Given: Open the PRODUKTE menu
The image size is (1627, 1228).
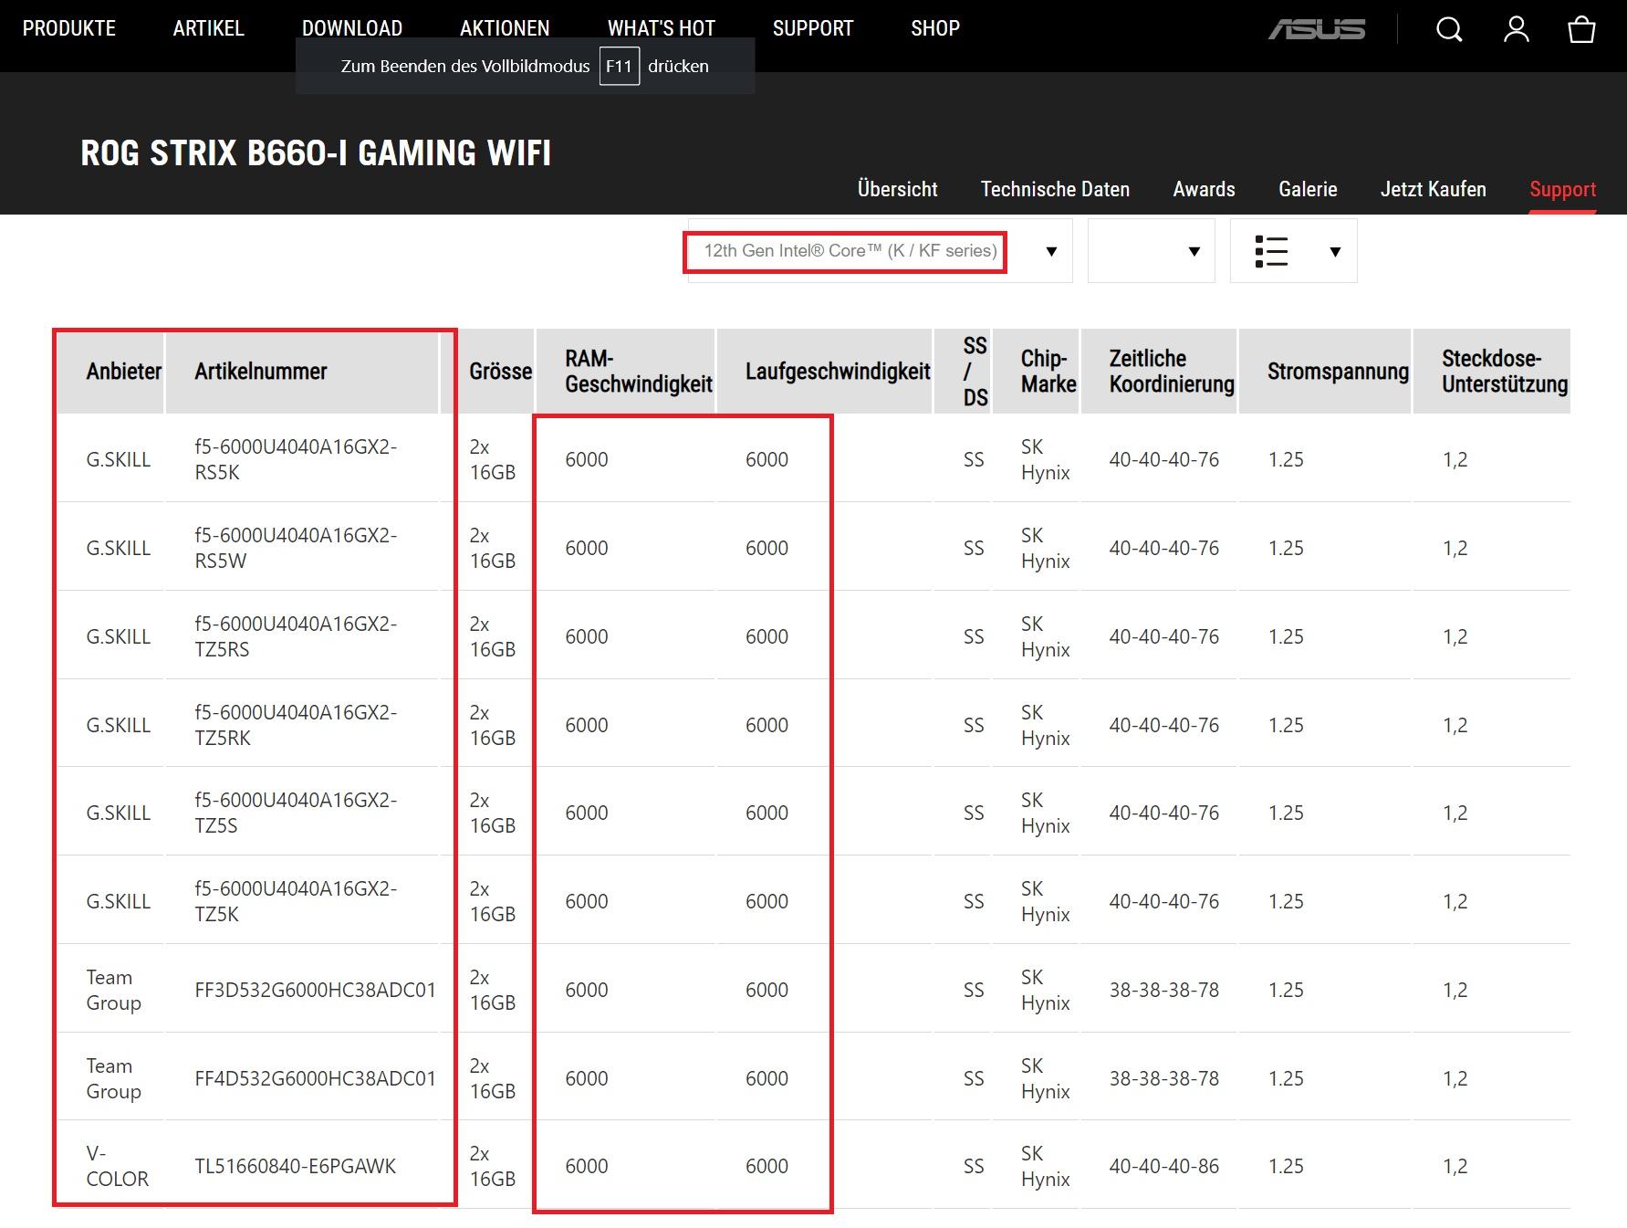Looking at the screenshot, I should pyautogui.click(x=69, y=28).
